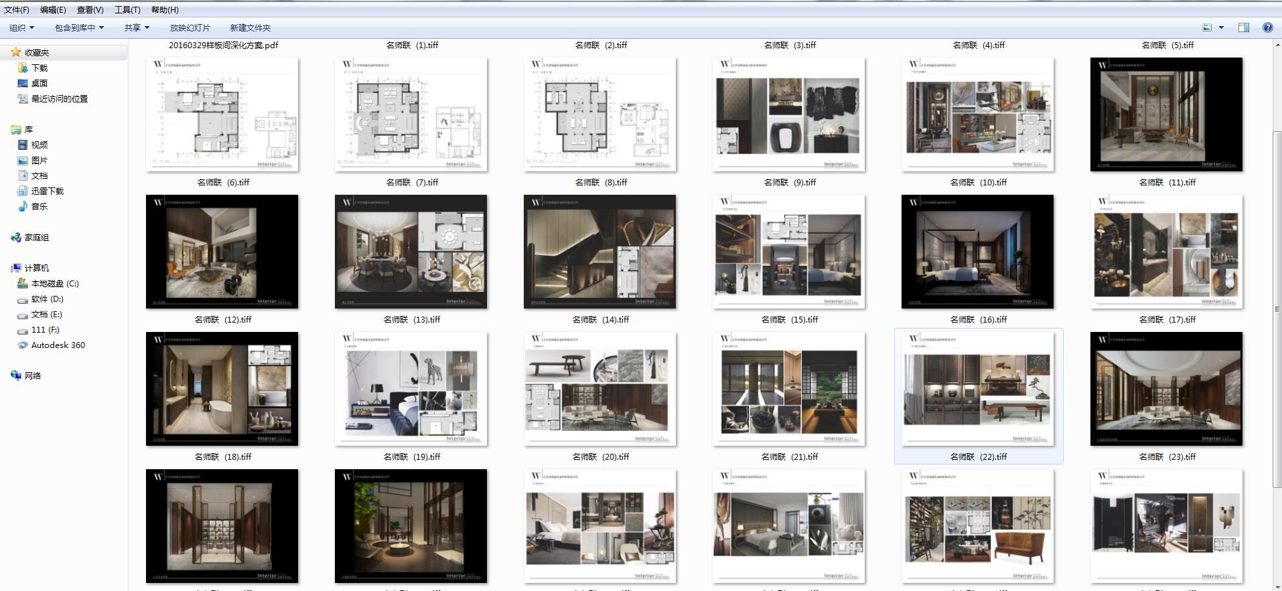Click the 放映幻灯片 button
Screen dimensions: 1282x591
click(x=190, y=27)
